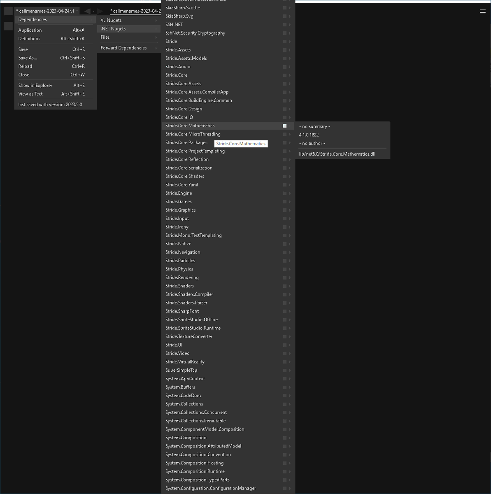This screenshot has height=494, width=491.
Task: Expand the Stride.UI submenu arrow
Action: [290, 345]
